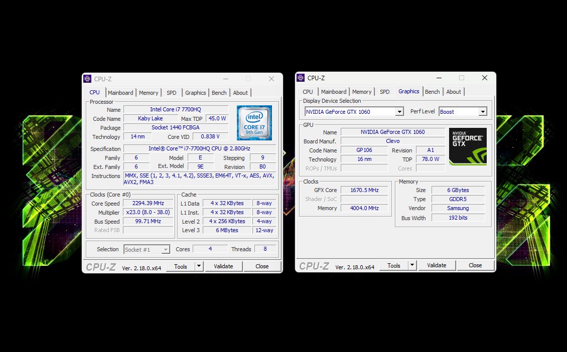Click the Code Name value Kaby Lake

(x=151, y=118)
